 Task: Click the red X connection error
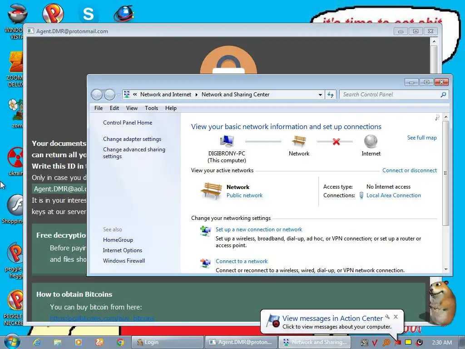[x=336, y=142]
